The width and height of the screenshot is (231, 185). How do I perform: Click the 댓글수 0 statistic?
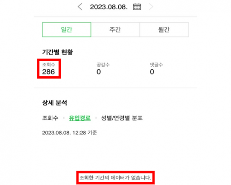[156, 69]
